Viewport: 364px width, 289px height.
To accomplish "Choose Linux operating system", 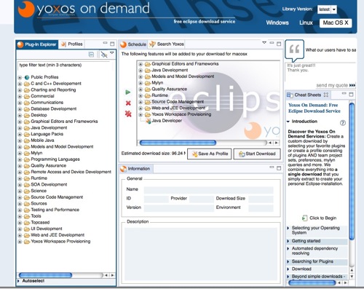I will (x=306, y=23).
